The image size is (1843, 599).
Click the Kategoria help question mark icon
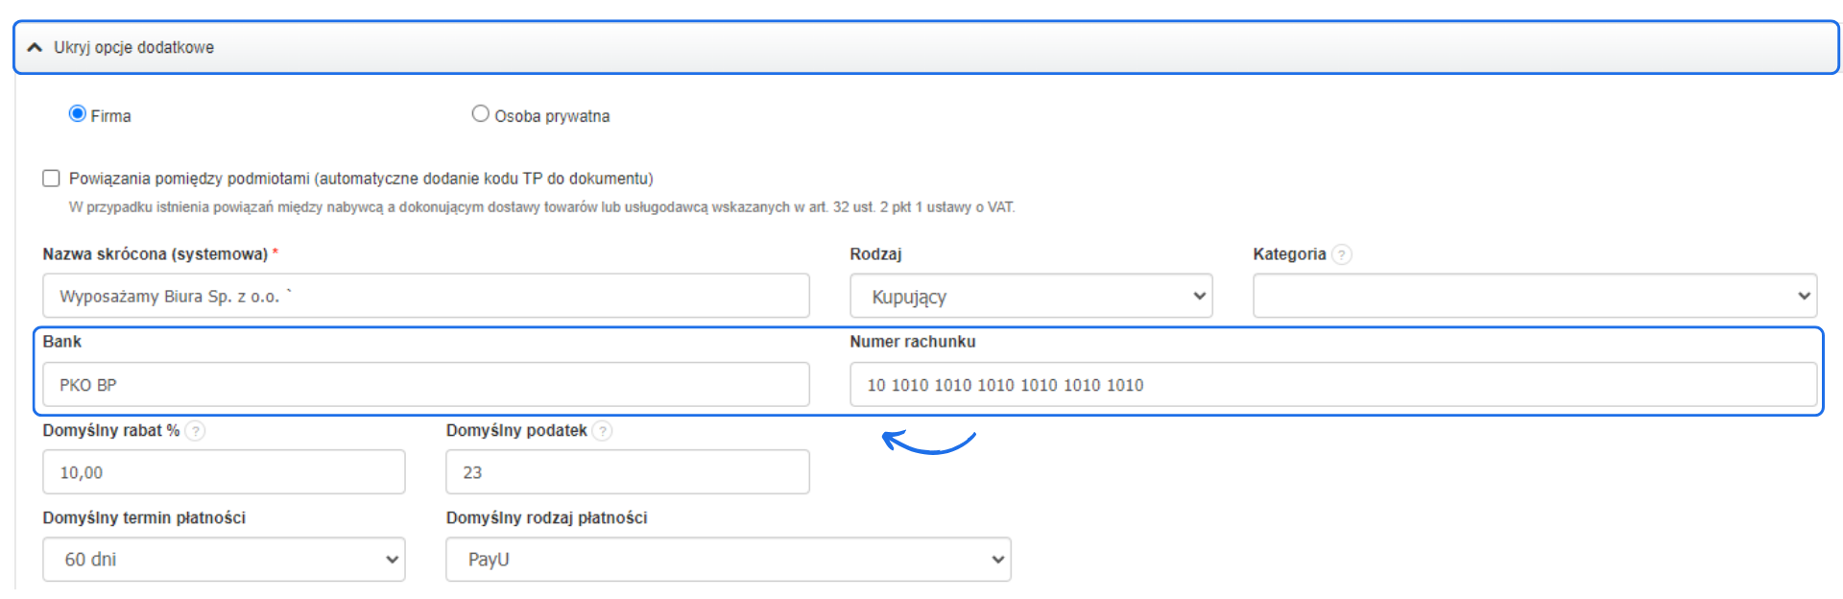[x=1342, y=254]
